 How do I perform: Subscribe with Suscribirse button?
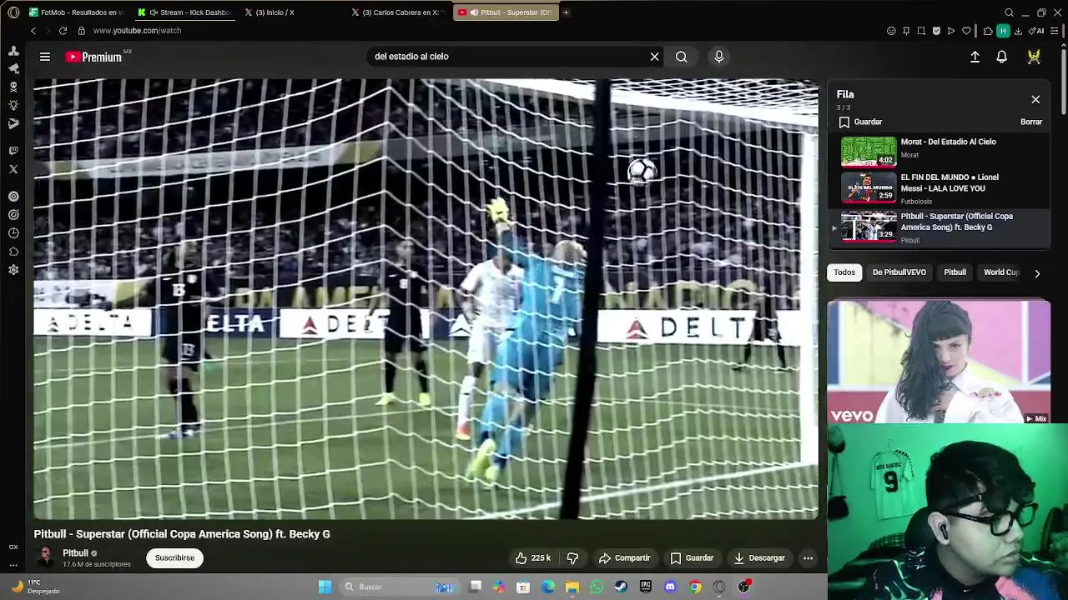174,558
